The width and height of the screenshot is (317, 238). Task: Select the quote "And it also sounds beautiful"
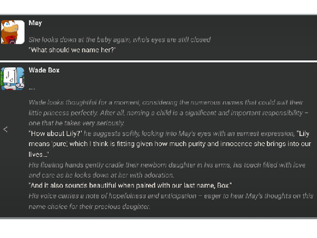[x=130, y=185]
